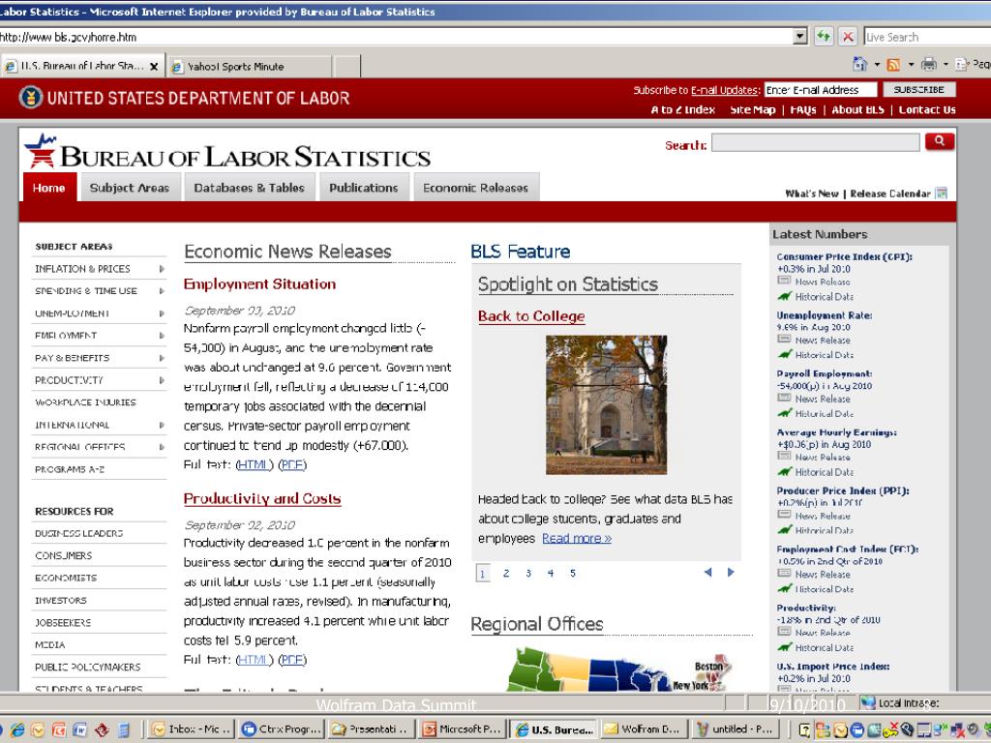Image resolution: width=991 pixels, height=743 pixels.
Task: Click the BLS star logo
Action: pyautogui.click(x=41, y=150)
